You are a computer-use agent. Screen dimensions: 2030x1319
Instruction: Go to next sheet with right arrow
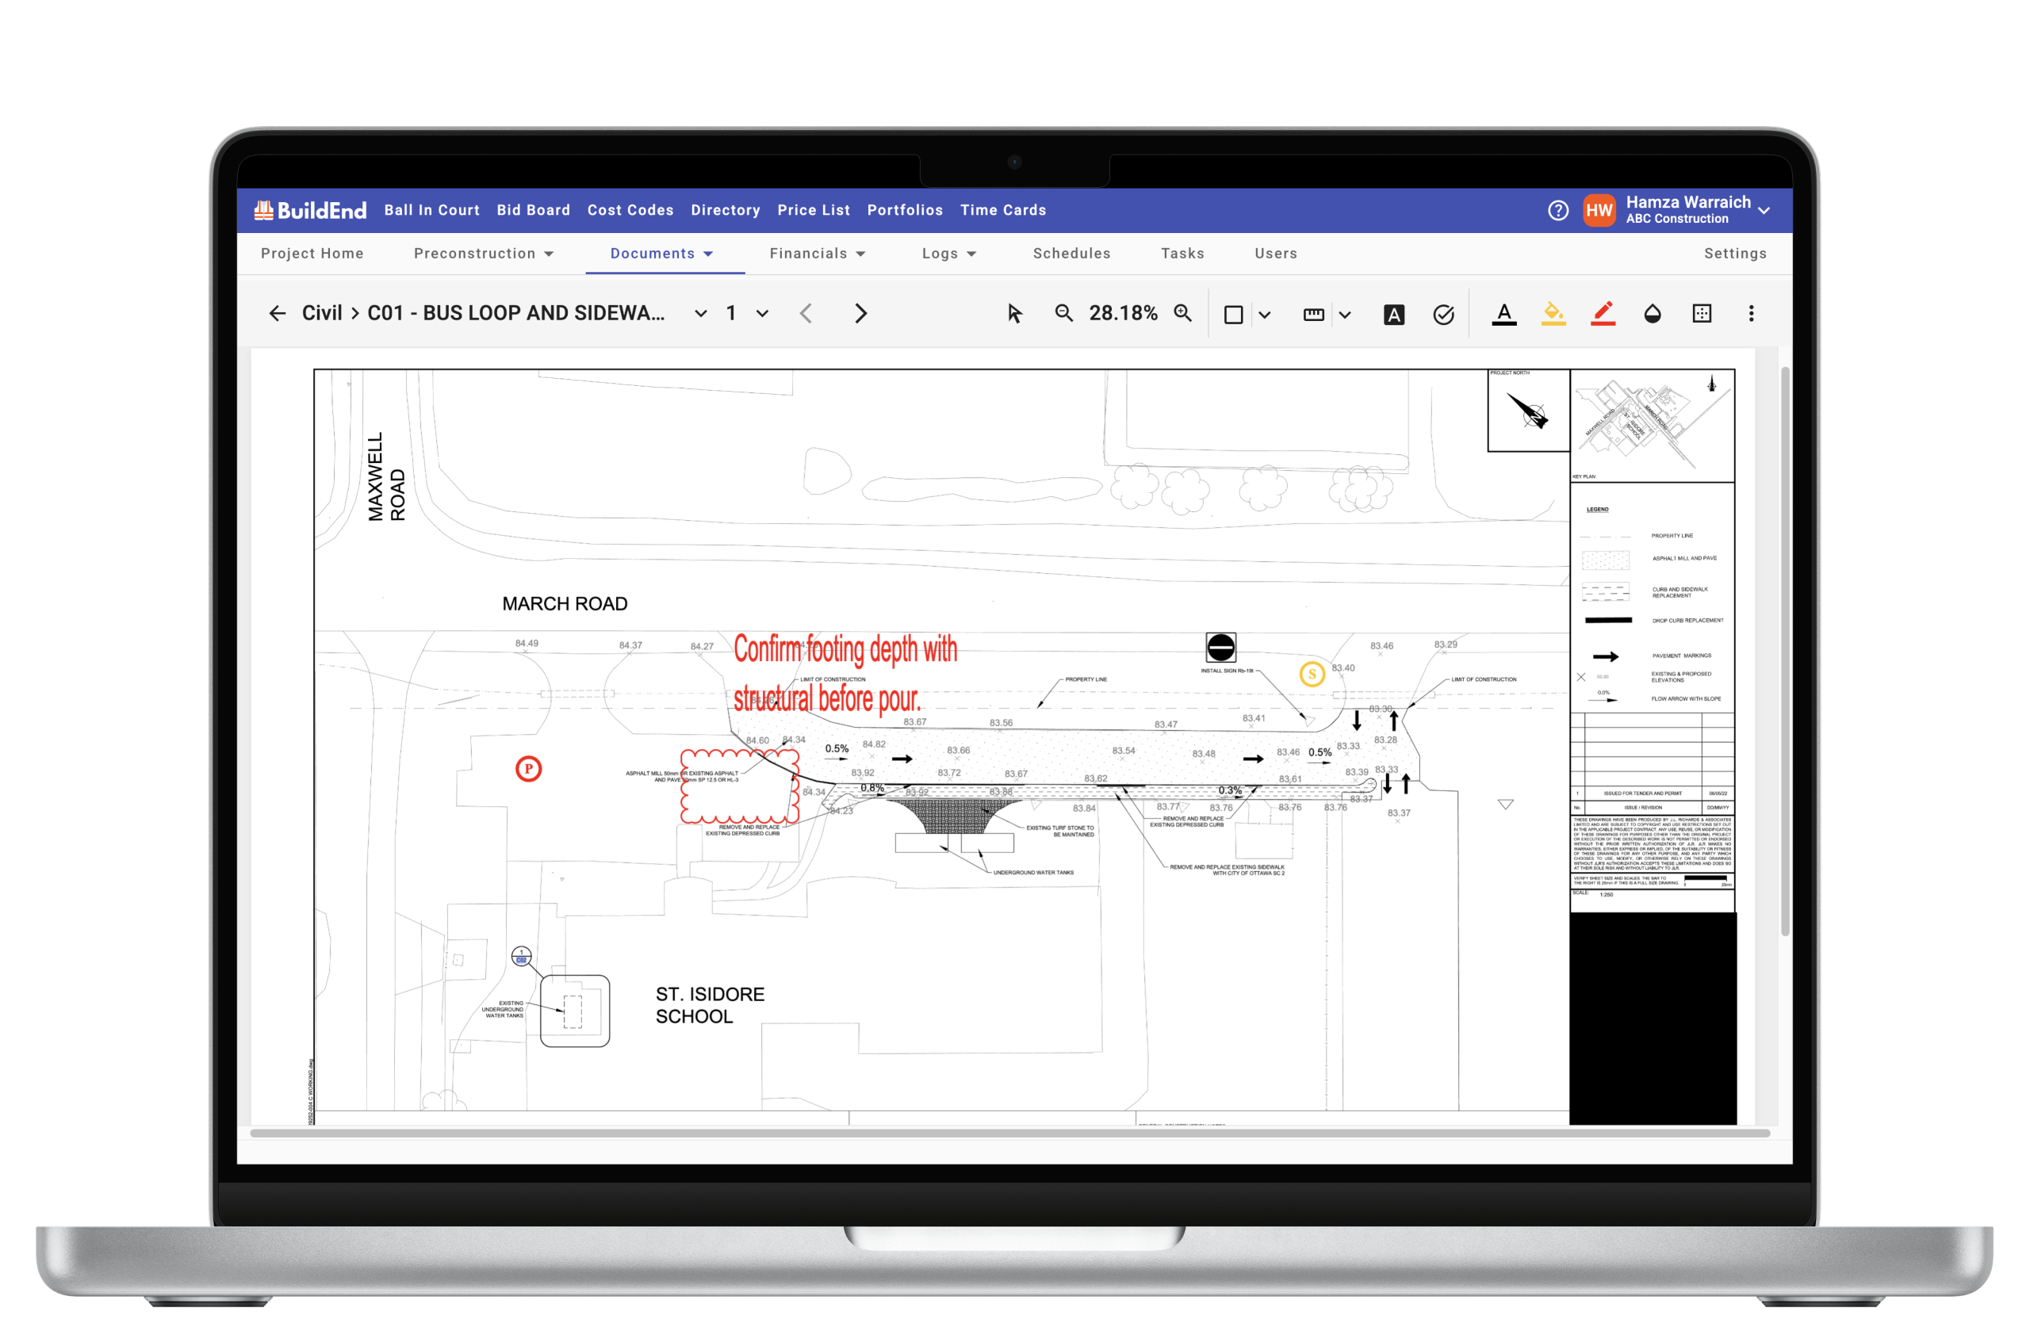pyautogui.click(x=860, y=314)
